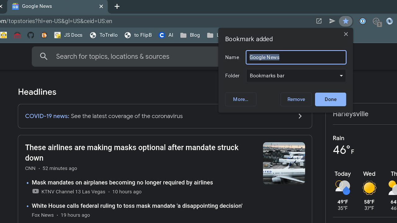Click Wednesday's sunny weather icon
This screenshot has height=223, width=397.
tap(369, 188)
